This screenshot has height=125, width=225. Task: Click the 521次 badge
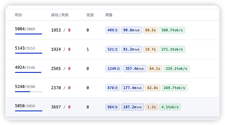click(x=112, y=49)
